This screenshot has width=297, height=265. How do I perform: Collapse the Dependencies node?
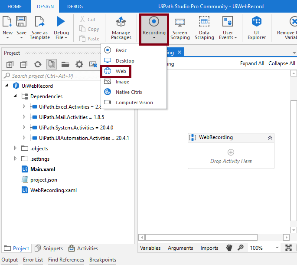click(x=15, y=96)
